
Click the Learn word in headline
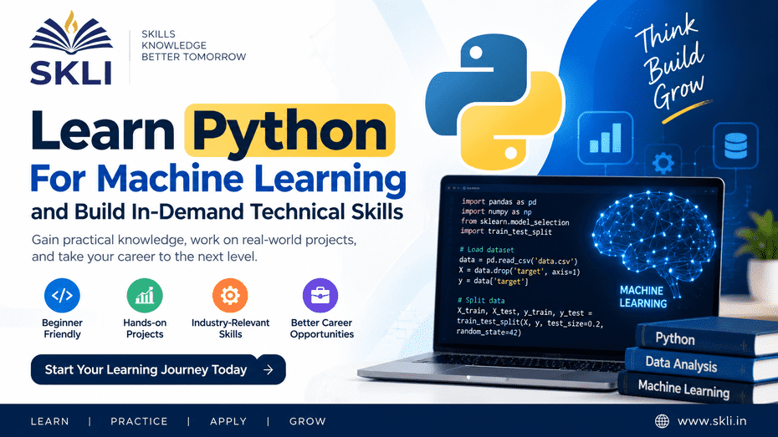tap(102, 130)
